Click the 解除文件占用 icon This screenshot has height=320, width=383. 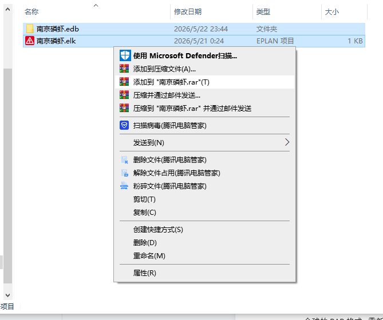click(124, 173)
